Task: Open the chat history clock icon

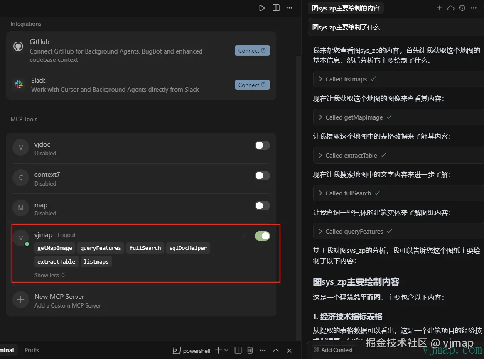Action: 462,8
